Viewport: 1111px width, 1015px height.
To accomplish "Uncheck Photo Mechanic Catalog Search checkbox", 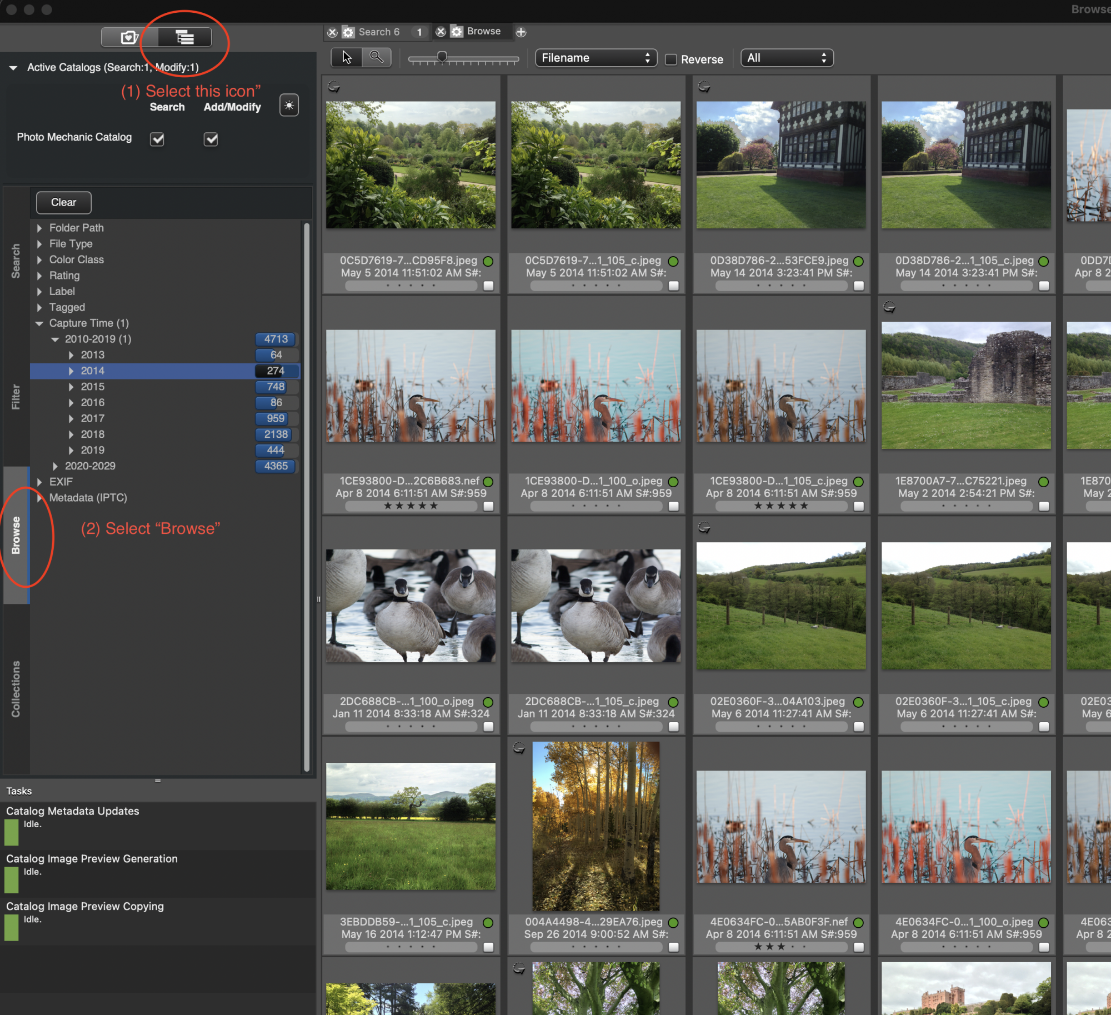I will click(x=157, y=139).
